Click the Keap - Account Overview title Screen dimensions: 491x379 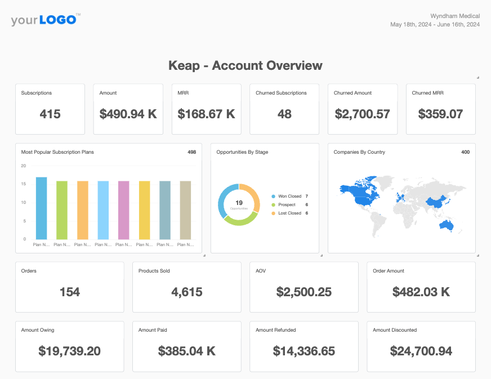(245, 65)
